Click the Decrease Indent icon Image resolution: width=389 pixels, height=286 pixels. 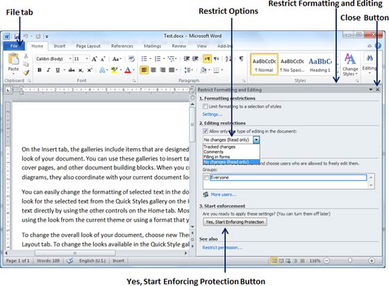click(x=187, y=59)
